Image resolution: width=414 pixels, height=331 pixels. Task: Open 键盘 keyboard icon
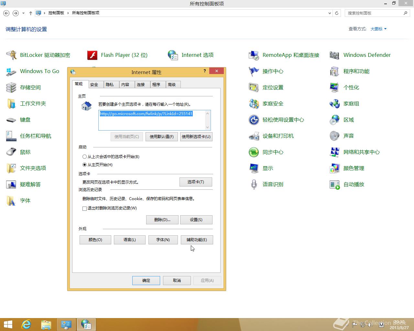pyautogui.click(x=11, y=120)
